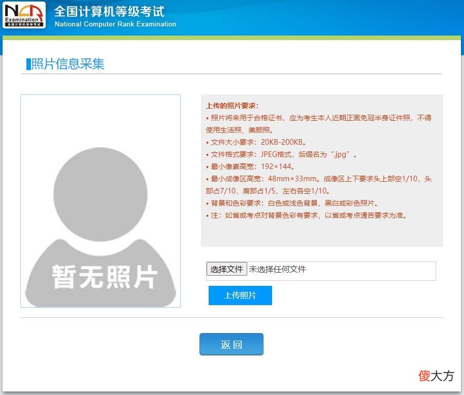The width and height of the screenshot is (464, 395).
Task: Click the 上传照片 upload photo button
Action: click(x=240, y=295)
